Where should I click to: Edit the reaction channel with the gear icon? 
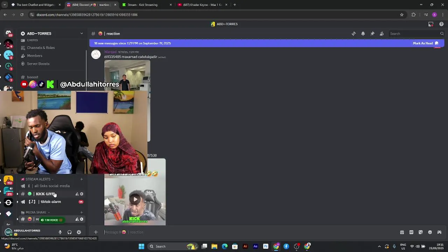[x=82, y=219]
